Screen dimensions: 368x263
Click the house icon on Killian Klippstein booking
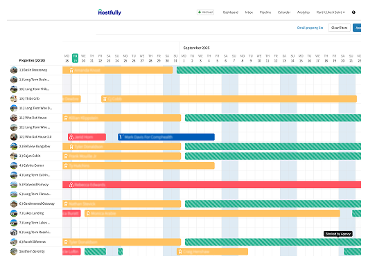(66, 118)
